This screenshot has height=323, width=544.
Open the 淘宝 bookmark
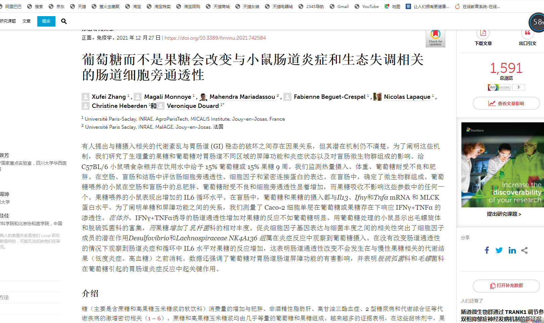click(x=136, y=6)
